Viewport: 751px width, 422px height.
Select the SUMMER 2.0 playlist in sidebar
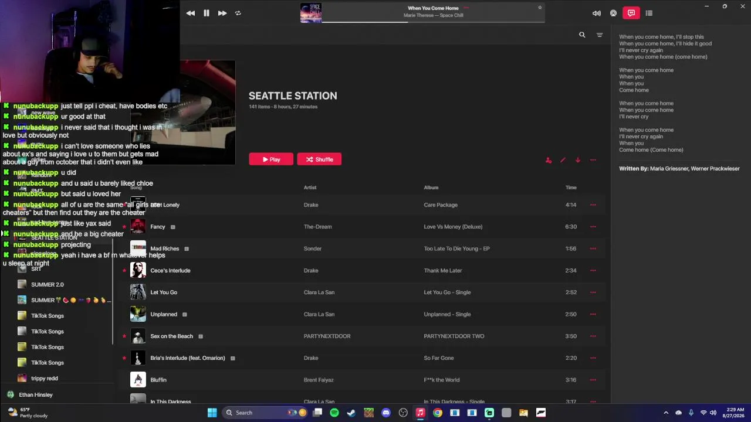[x=47, y=285]
